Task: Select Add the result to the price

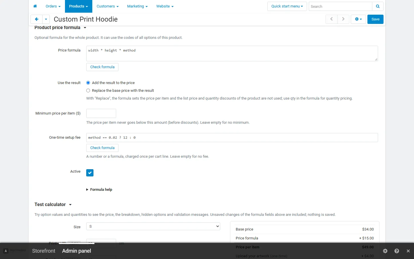Action: point(88,83)
